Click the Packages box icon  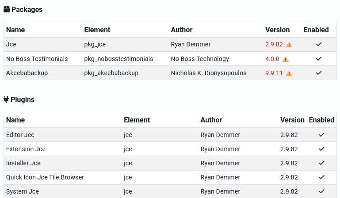pos(7,9)
